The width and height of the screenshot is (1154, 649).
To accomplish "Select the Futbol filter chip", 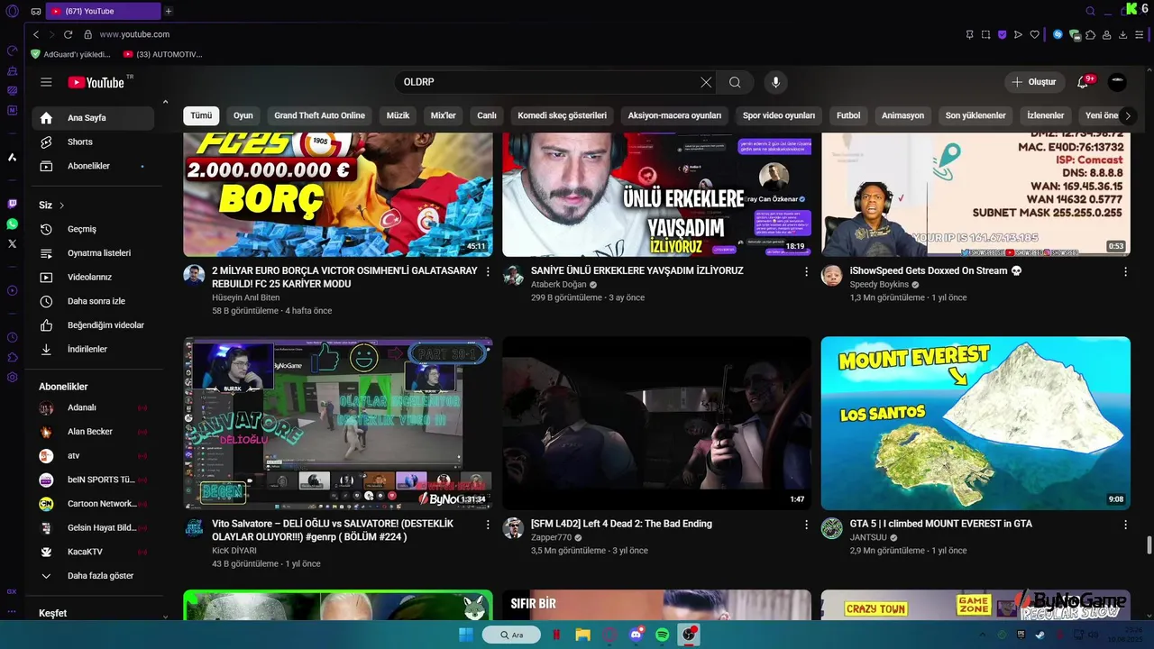I will [x=848, y=115].
